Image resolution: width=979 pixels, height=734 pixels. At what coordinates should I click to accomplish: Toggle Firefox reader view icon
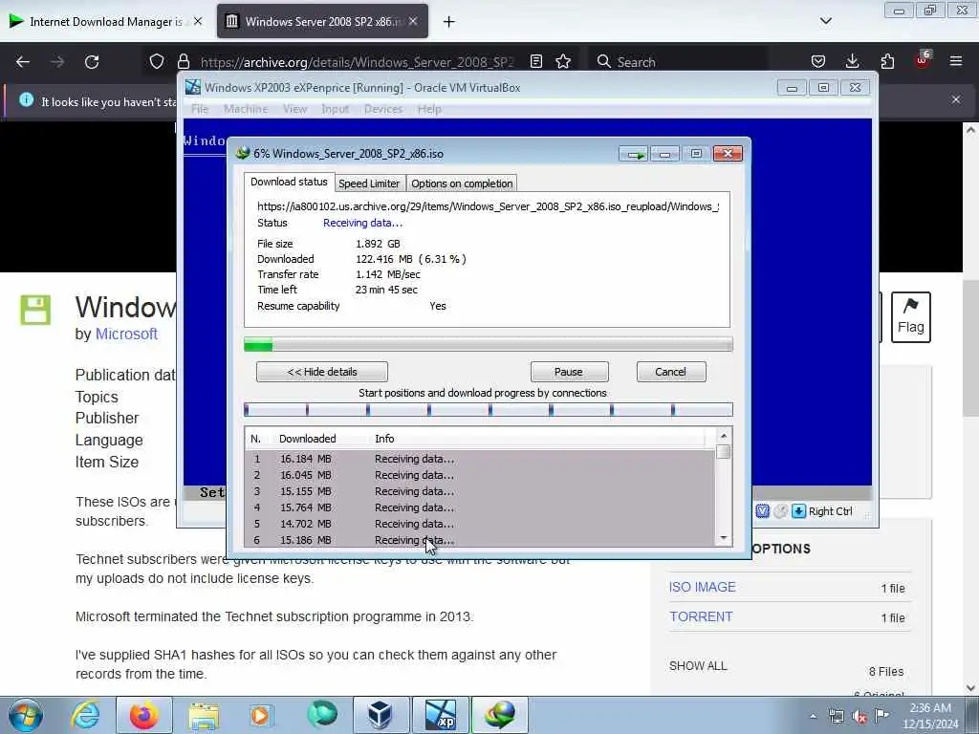pyautogui.click(x=535, y=61)
